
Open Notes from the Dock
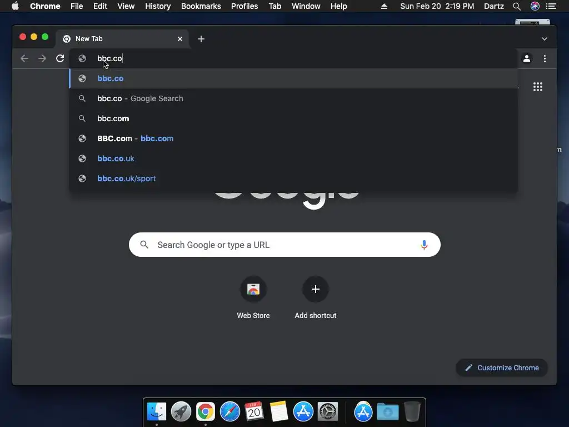[x=279, y=412]
